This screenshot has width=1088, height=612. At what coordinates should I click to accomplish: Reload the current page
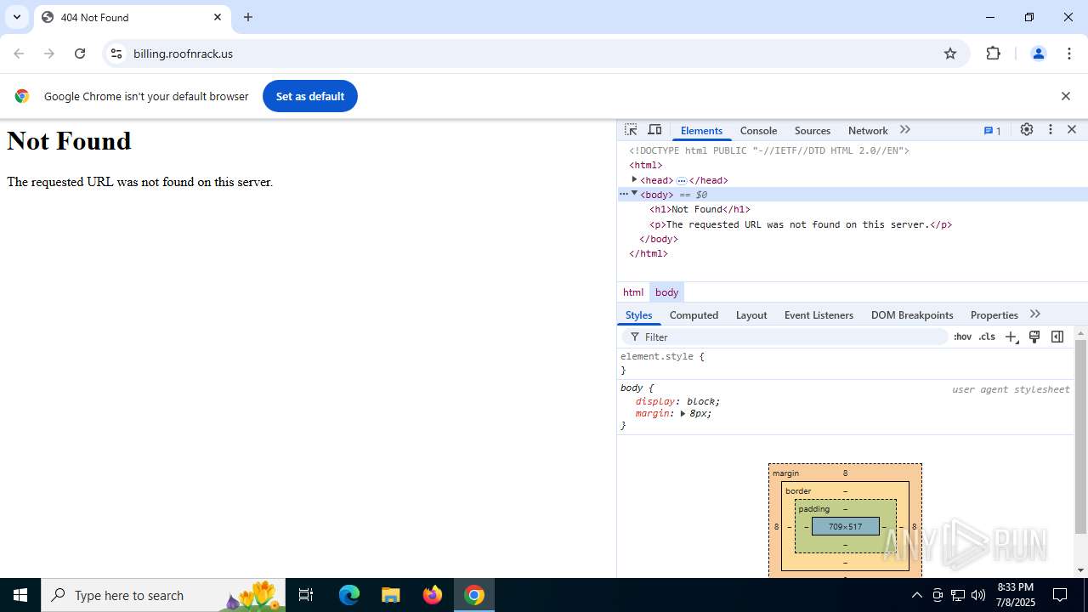click(80, 54)
